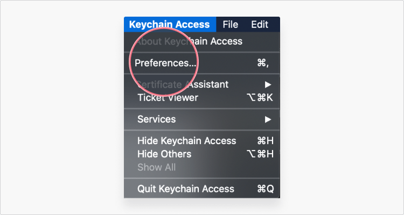Click empty menu bar space after Edit
The width and height of the screenshot is (404, 215).
275,24
